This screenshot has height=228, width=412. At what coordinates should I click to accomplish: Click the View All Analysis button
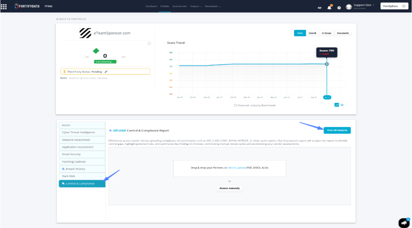337,130
